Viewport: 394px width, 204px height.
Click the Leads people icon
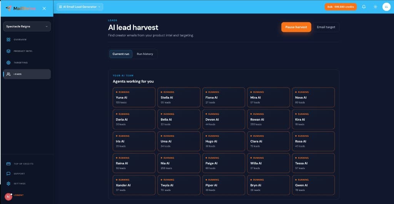(8, 74)
